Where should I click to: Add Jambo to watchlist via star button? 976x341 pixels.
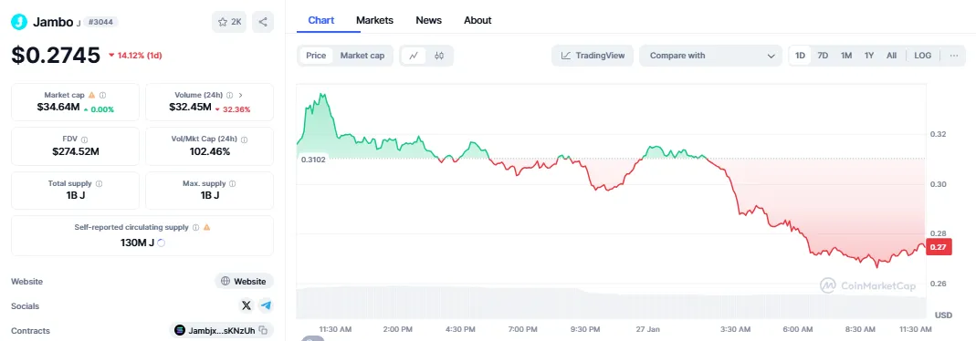click(x=229, y=22)
